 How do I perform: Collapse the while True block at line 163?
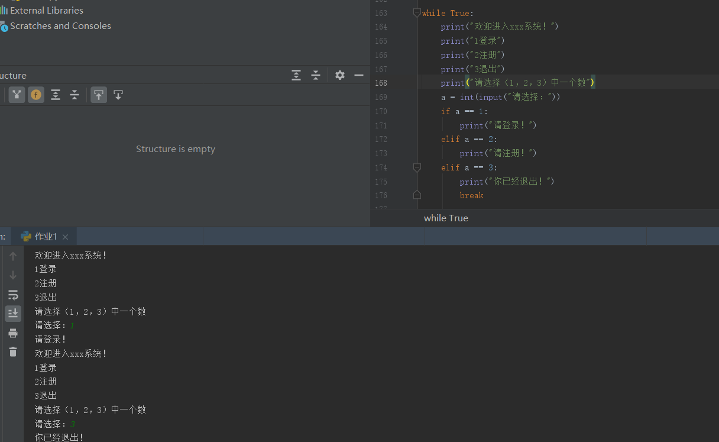pos(417,12)
